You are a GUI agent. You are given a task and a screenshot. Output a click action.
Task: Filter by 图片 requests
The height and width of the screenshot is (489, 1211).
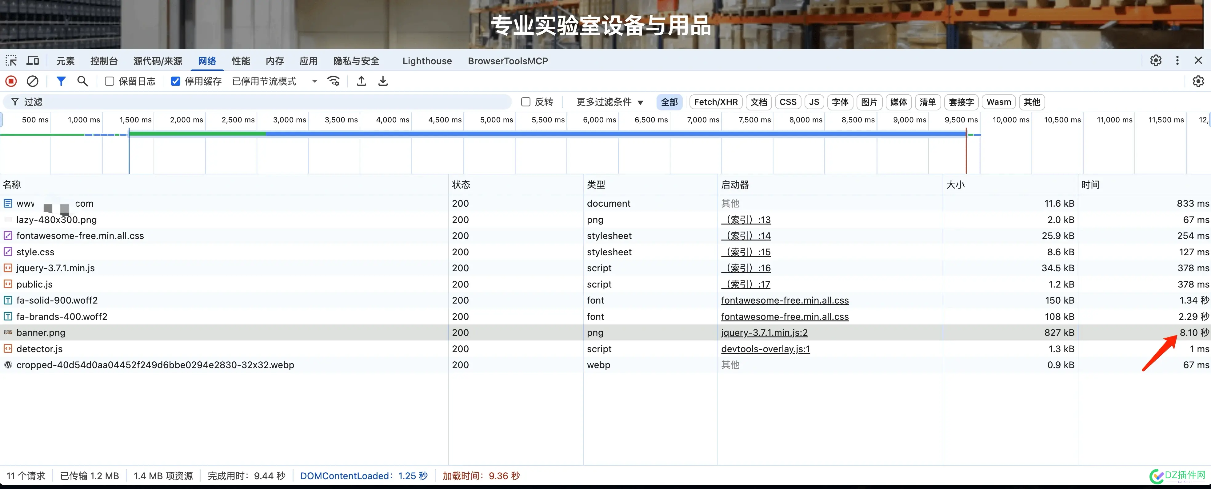click(x=869, y=102)
